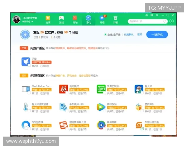Click the 返回 link
Screen dimensions: 187x149
[140, 34]
